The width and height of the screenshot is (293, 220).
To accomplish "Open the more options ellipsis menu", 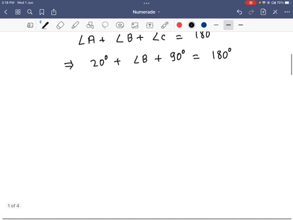I will (x=287, y=12).
